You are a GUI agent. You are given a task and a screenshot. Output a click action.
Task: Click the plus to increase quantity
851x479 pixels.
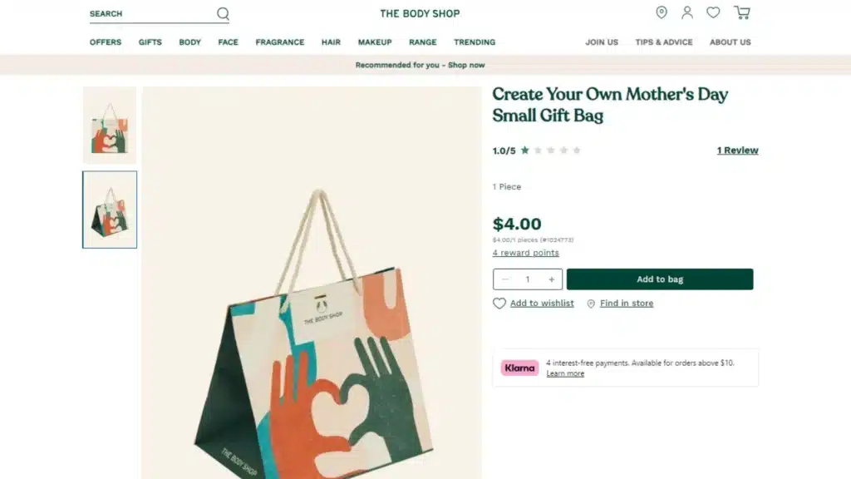tap(551, 279)
